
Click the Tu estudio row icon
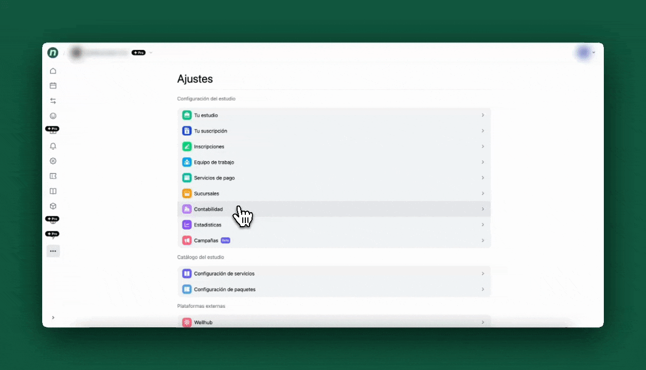[x=187, y=115]
